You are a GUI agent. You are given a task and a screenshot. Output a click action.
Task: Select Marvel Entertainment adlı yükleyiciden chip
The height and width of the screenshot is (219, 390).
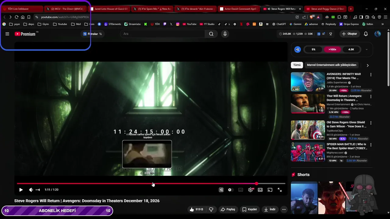coord(331,65)
